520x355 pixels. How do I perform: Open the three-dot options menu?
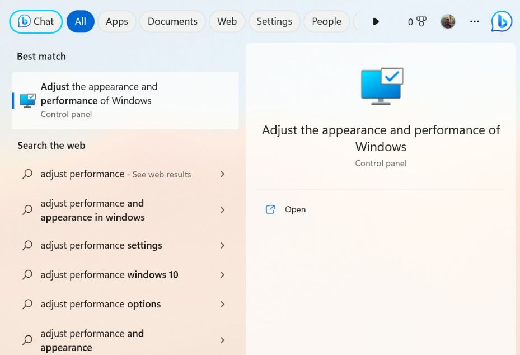click(475, 22)
